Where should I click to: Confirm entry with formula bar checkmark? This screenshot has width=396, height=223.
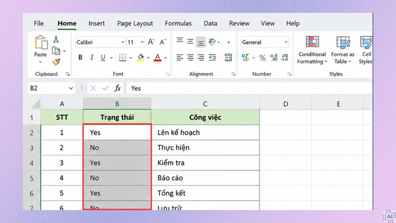(106, 88)
